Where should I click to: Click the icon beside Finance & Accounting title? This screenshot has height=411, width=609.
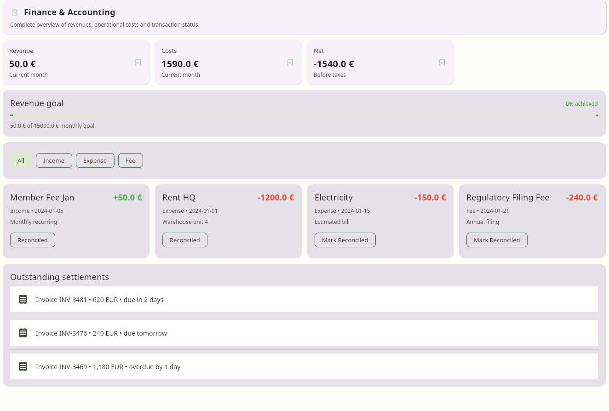pyautogui.click(x=15, y=12)
